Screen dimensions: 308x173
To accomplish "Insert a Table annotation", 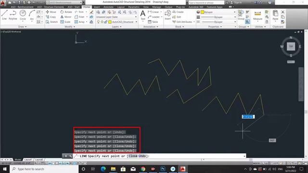I will [153, 22].
